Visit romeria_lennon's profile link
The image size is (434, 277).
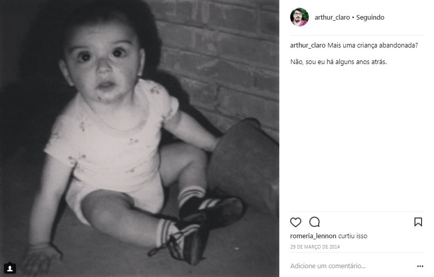[313, 236]
